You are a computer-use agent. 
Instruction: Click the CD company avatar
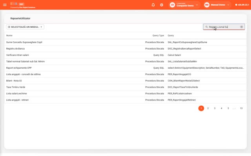pos(173,5)
